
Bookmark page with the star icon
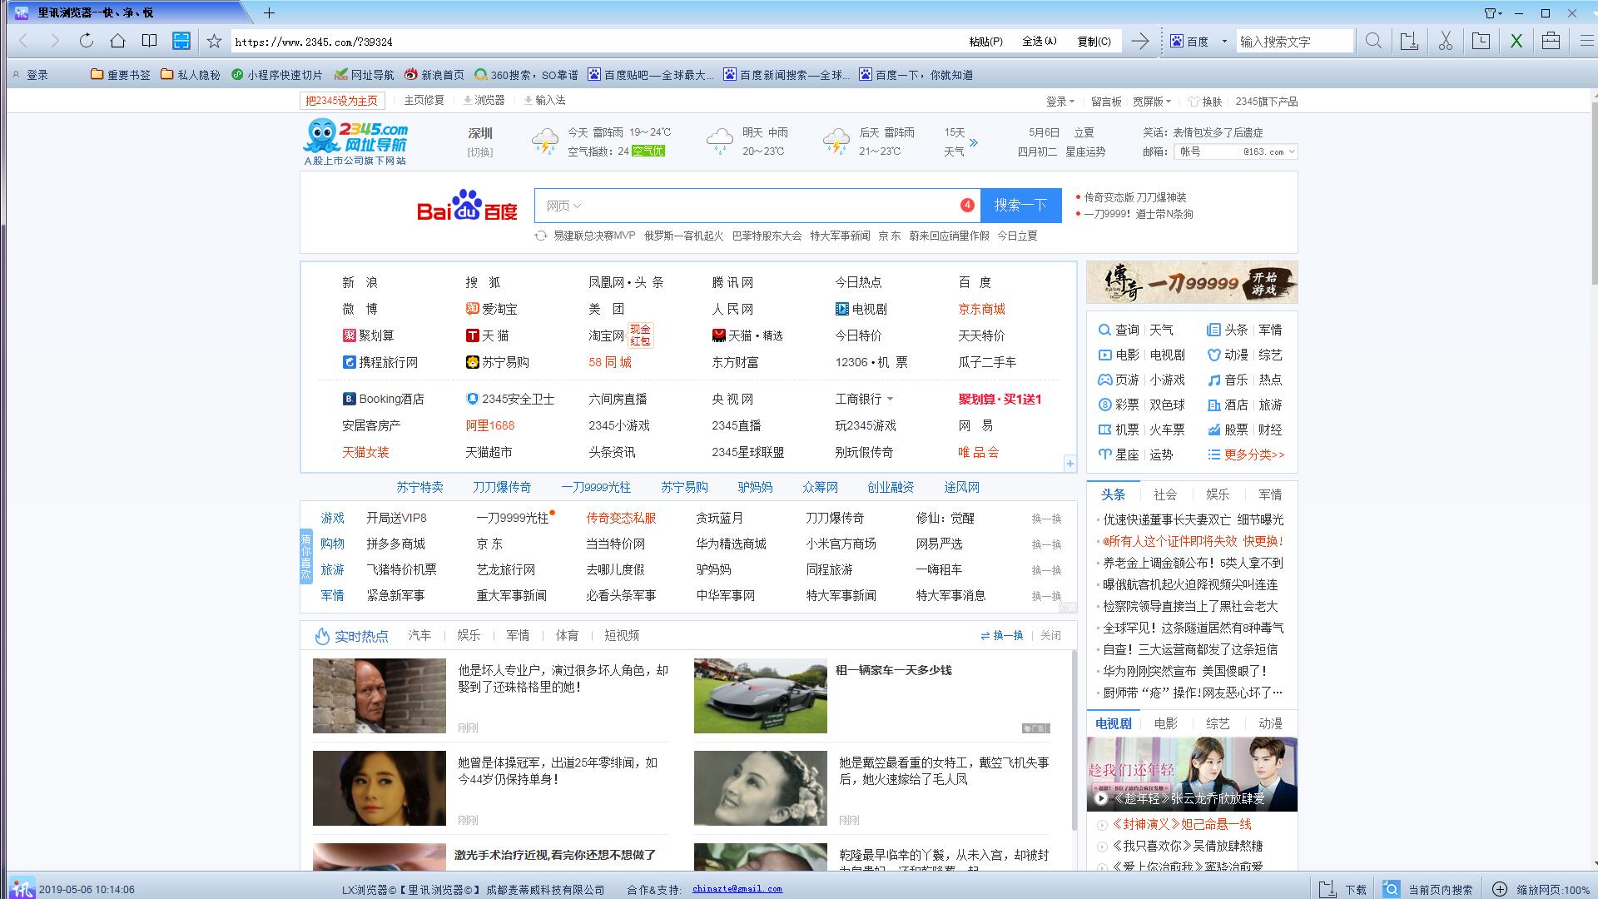(214, 41)
